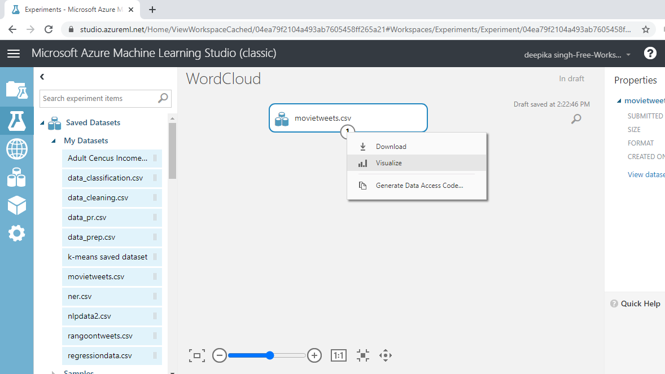
Task: Click the zoom slider handle
Action: click(270, 355)
